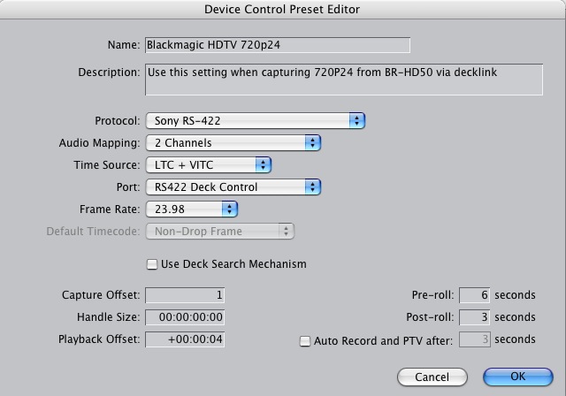Confirm preset with OK button
The width and height of the screenshot is (566, 396).
coord(517,377)
